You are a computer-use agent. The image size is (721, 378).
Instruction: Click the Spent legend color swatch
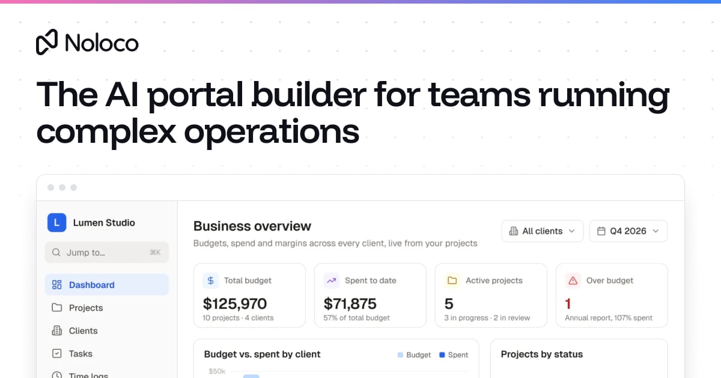[x=442, y=355]
